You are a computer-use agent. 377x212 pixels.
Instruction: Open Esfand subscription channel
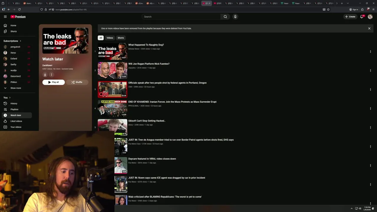pos(16,59)
